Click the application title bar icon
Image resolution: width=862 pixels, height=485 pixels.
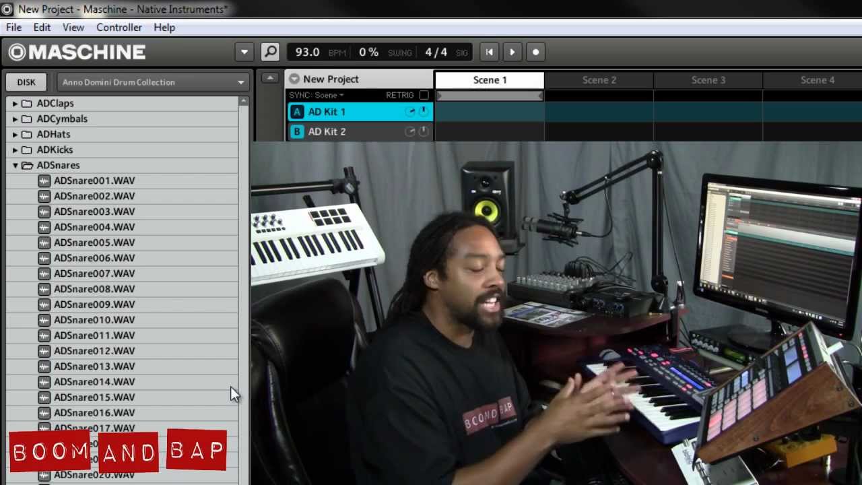pyautogui.click(x=7, y=9)
